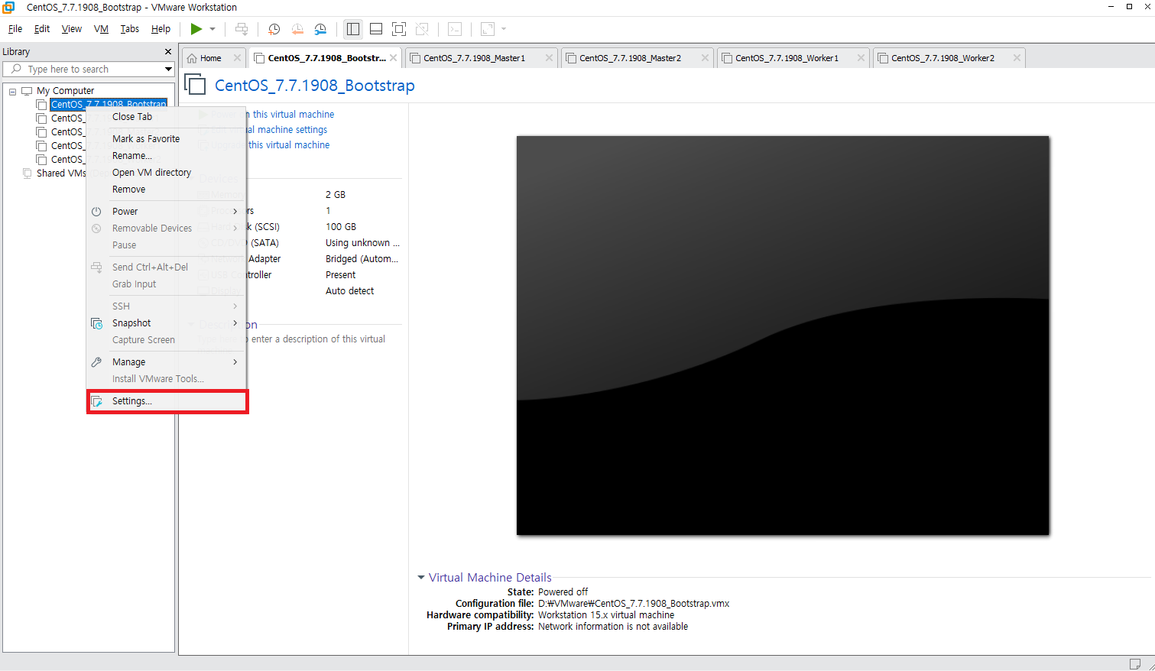Click Send Ctrl+Alt+Del toolbar icon

pos(242,29)
